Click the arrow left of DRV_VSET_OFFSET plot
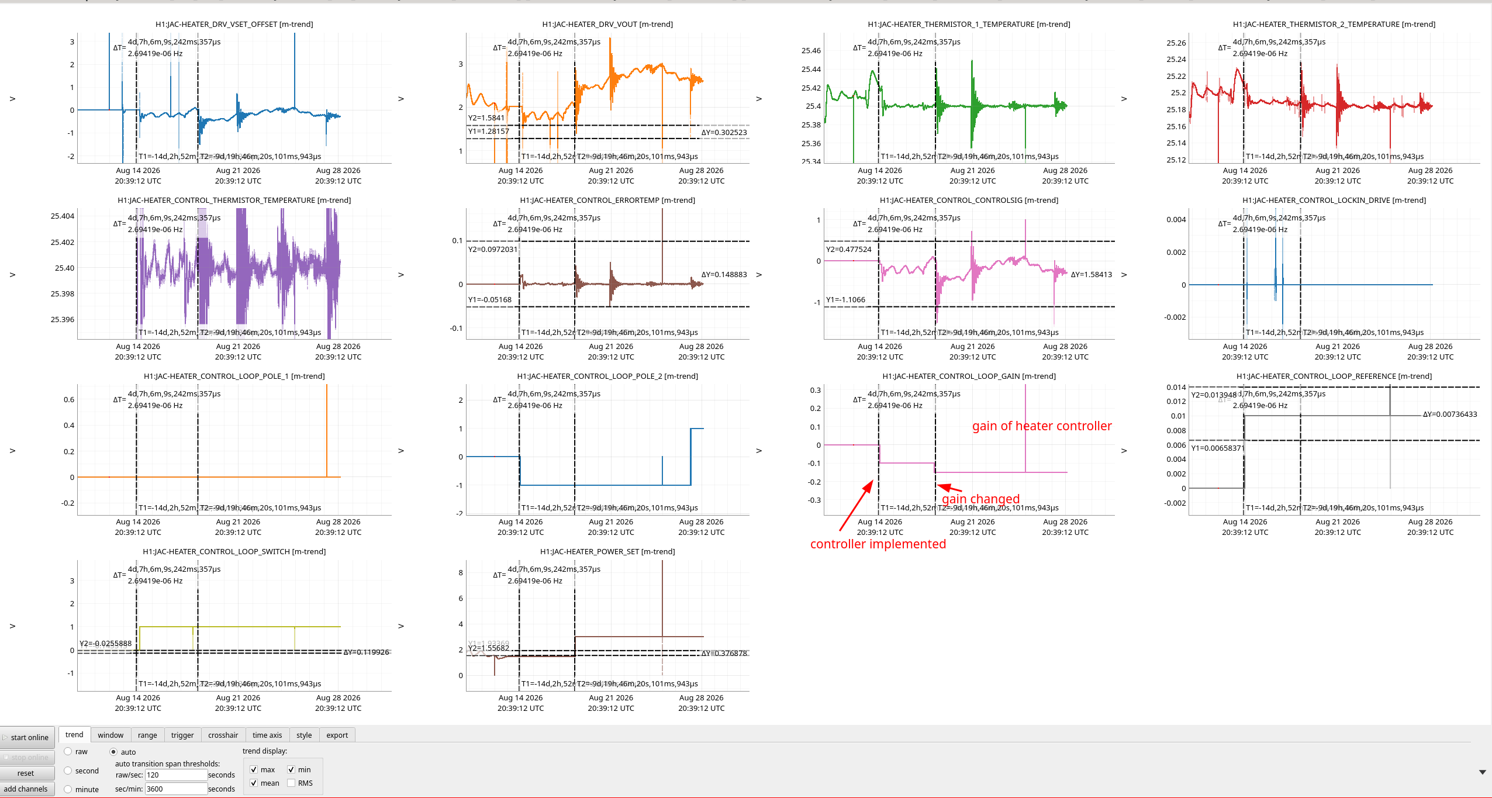The width and height of the screenshot is (1492, 798). pyautogui.click(x=12, y=99)
